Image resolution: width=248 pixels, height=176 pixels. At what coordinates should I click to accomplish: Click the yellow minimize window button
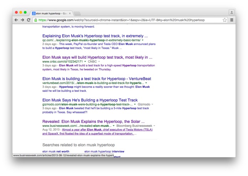(21, 12)
